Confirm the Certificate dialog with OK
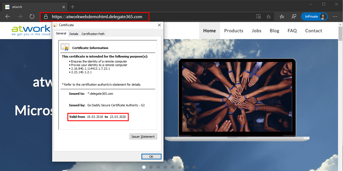Image resolution: width=343 pixels, height=171 pixels. coord(151,156)
